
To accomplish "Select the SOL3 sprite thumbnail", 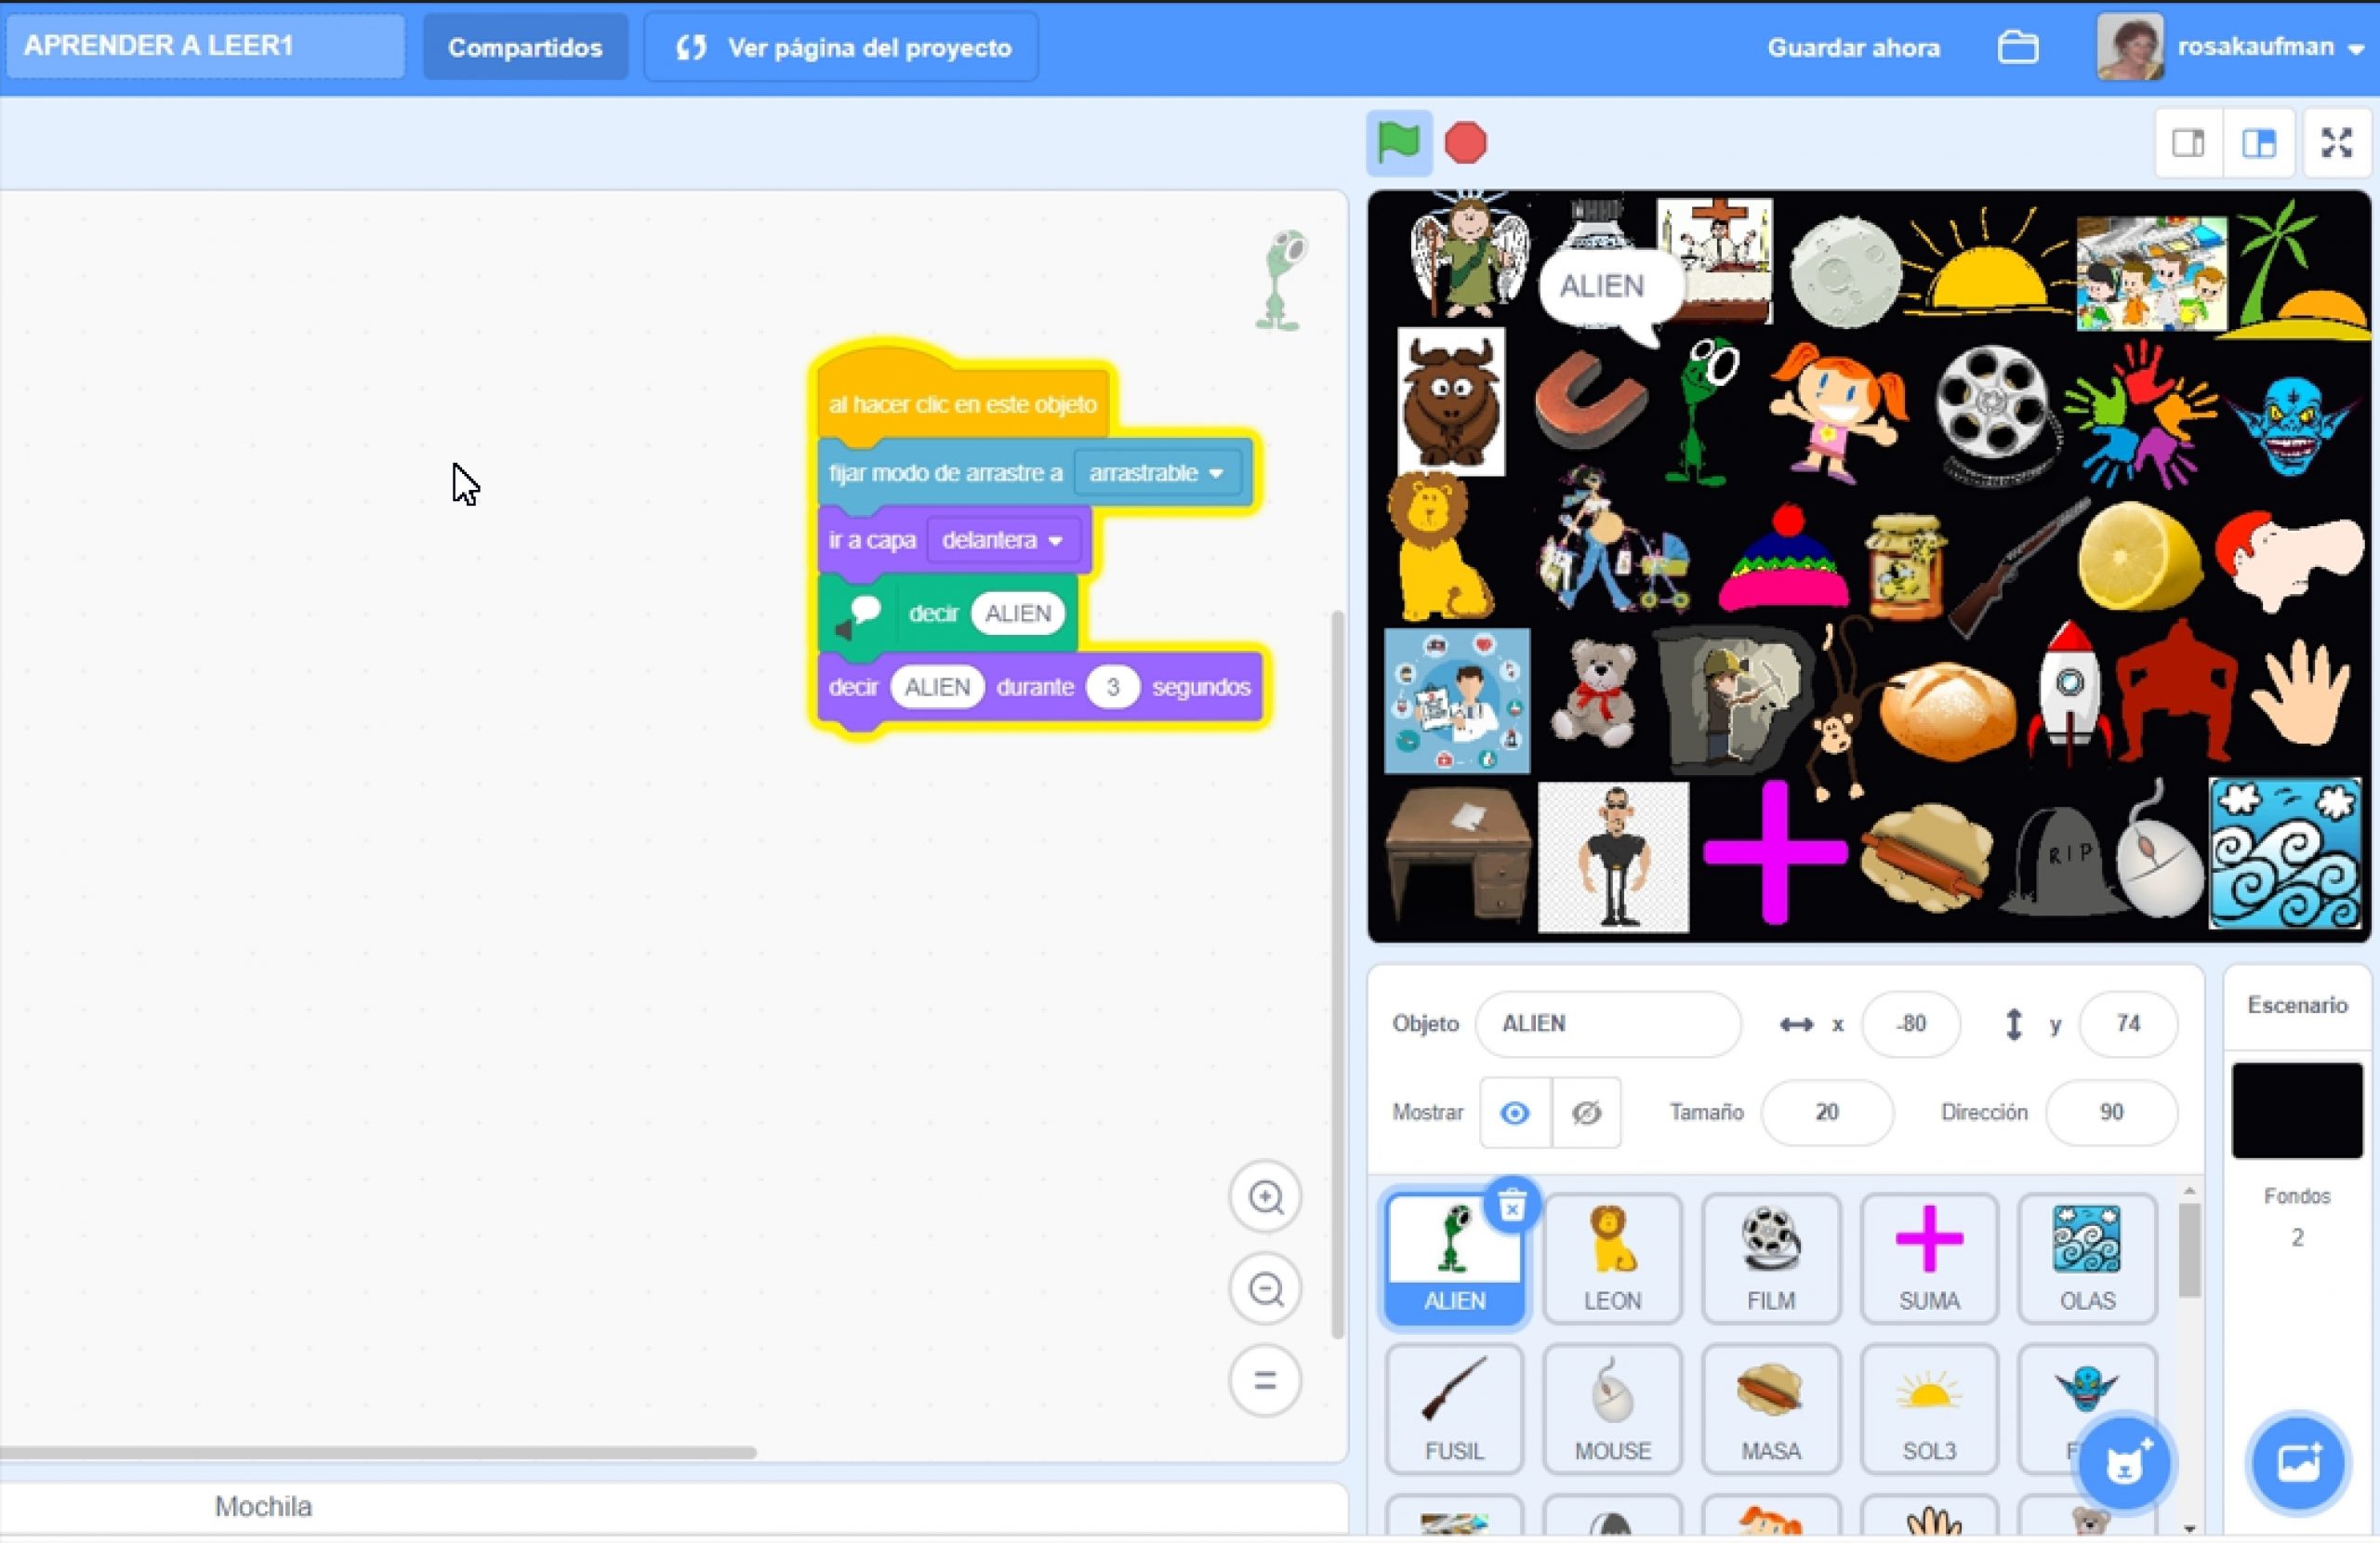I will pos(1929,1410).
